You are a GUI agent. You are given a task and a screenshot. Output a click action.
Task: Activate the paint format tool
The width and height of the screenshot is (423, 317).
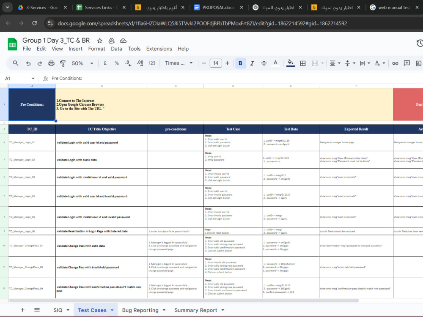[63, 63]
